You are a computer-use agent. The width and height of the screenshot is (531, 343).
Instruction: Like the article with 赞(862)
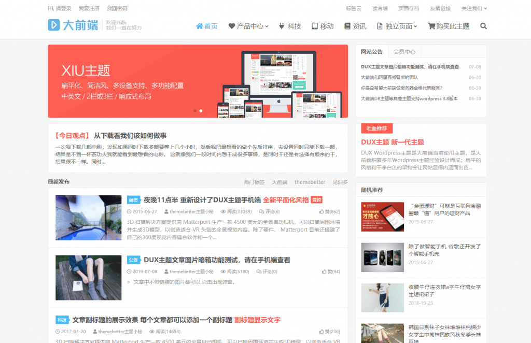(329, 212)
